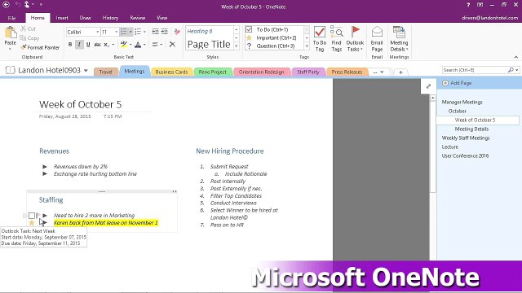Viewport: 522px width, 293px height.
Task: Click the To Do Tag button
Action: tap(320, 39)
